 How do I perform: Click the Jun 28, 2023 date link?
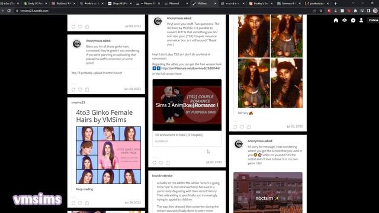click(x=133, y=202)
